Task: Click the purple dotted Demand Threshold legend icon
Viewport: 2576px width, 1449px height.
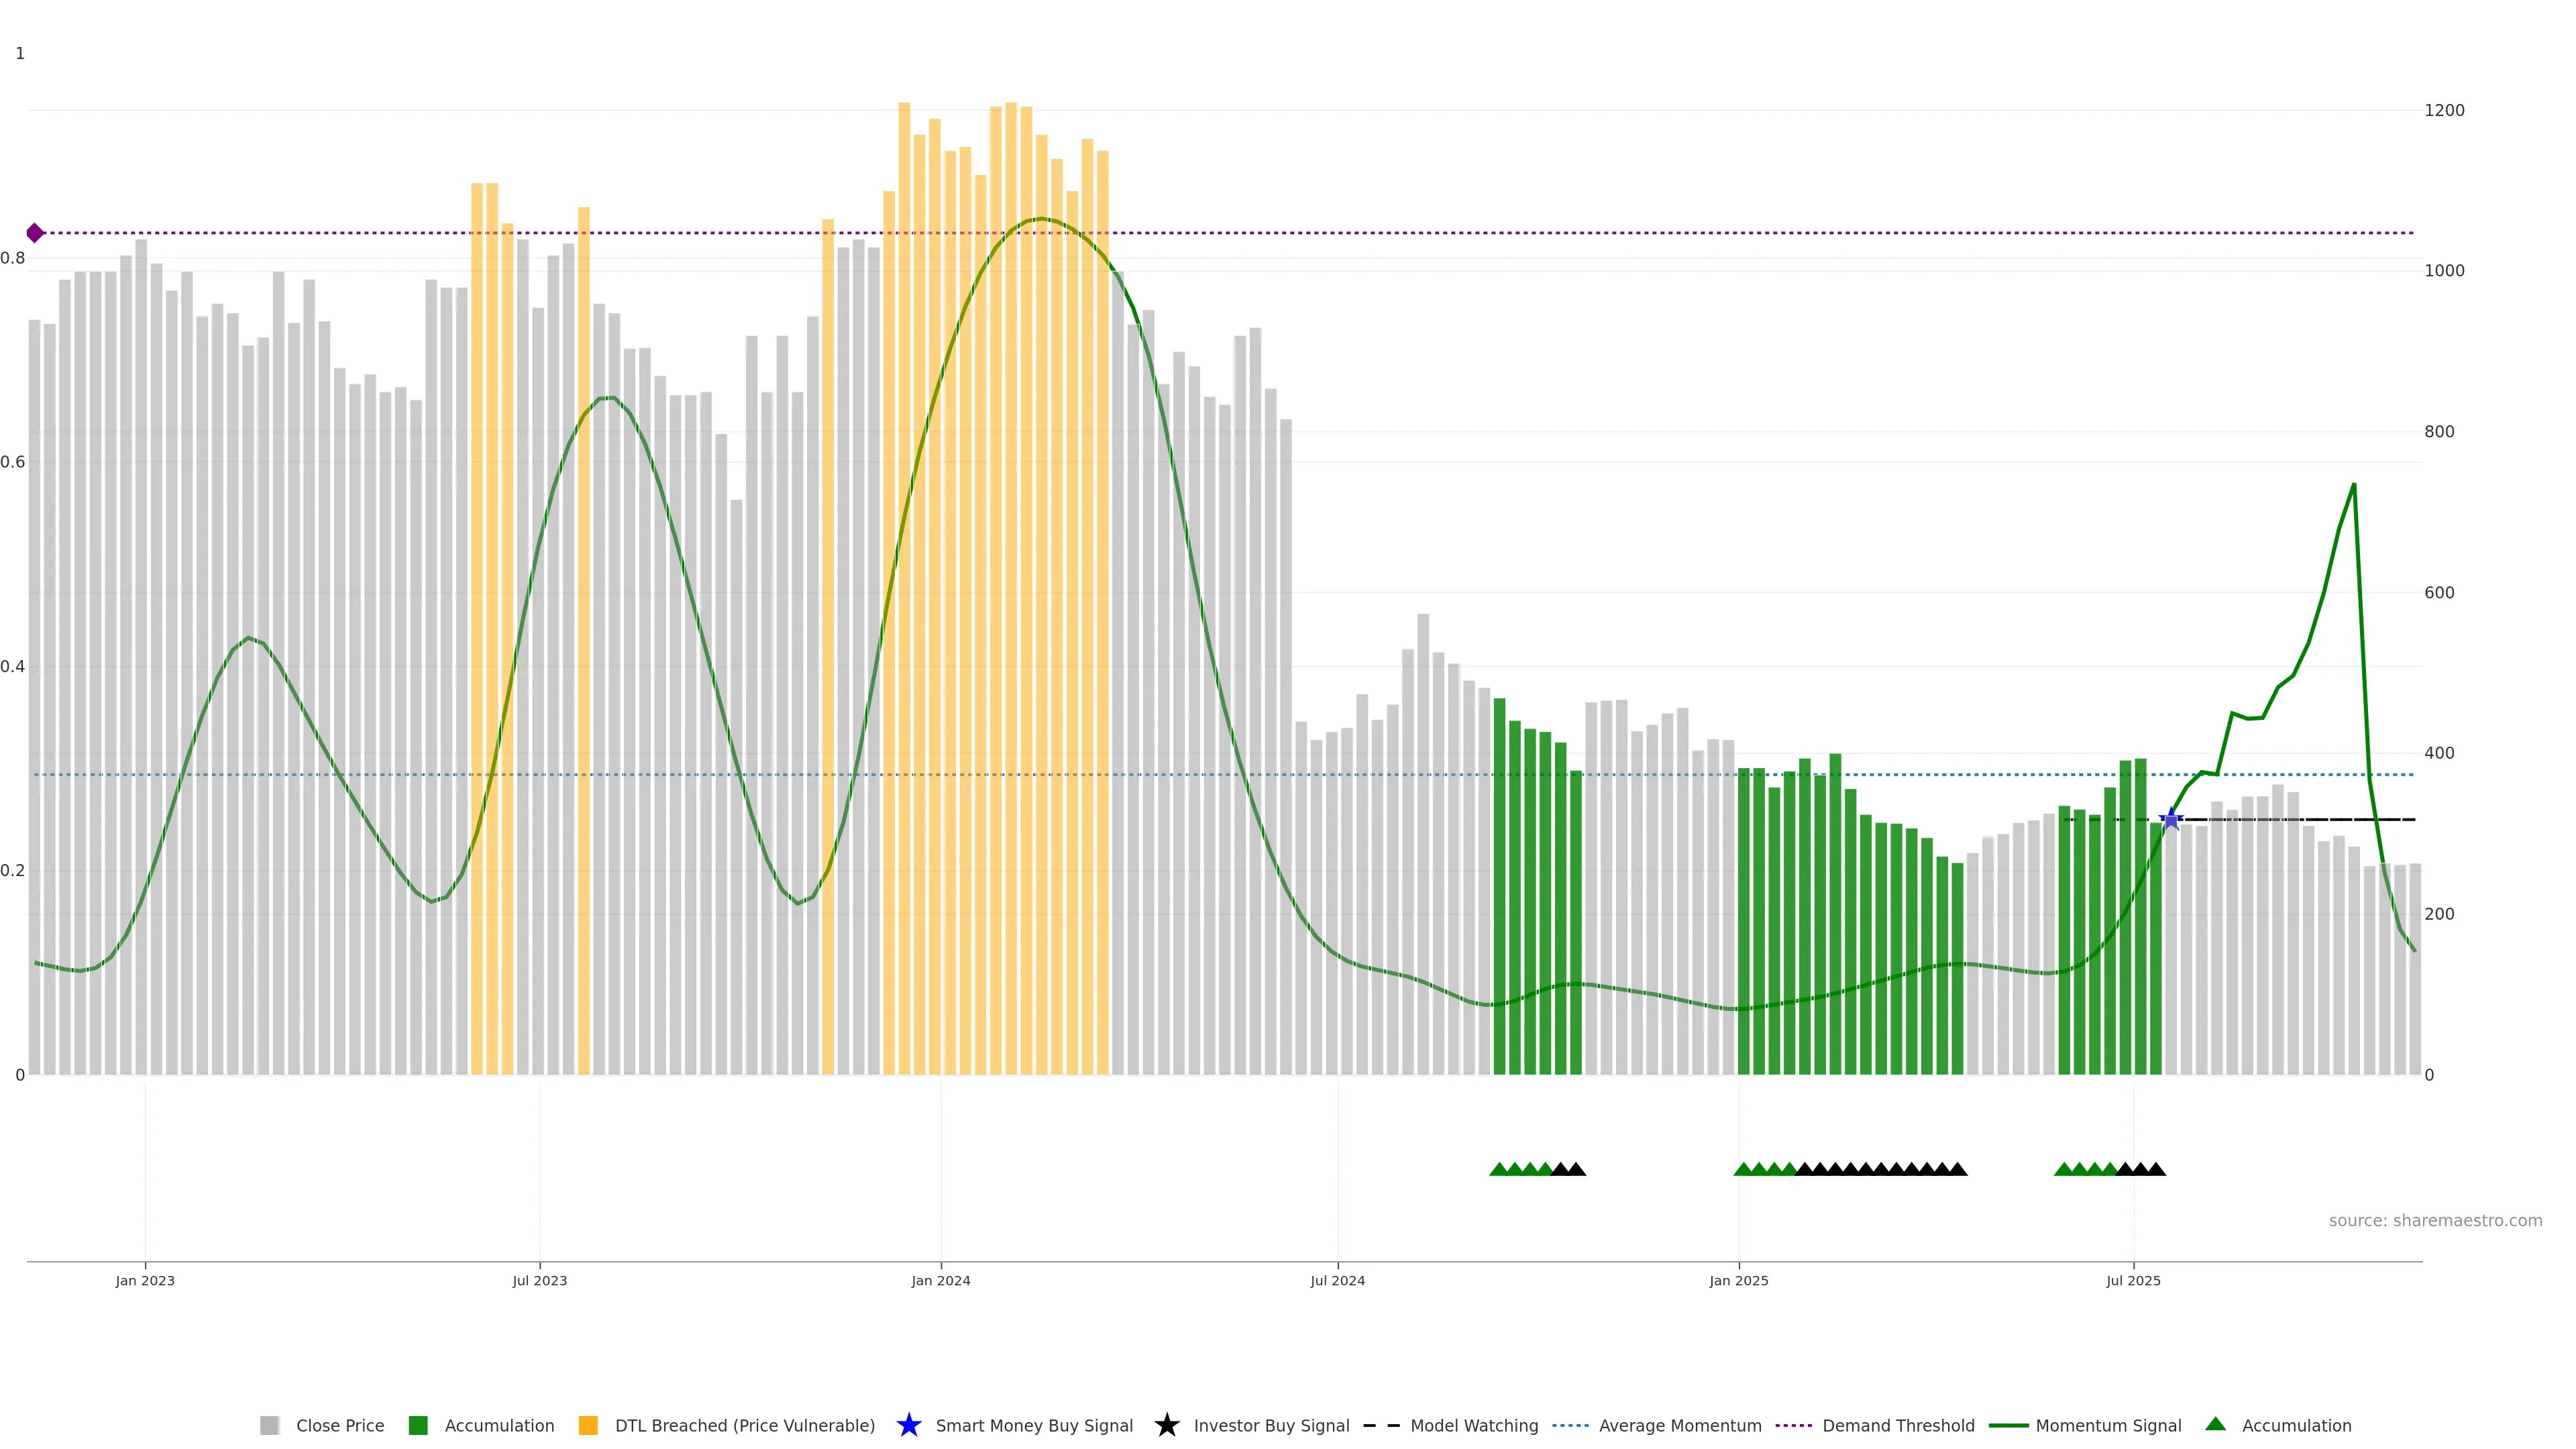Action: coord(1793,1425)
